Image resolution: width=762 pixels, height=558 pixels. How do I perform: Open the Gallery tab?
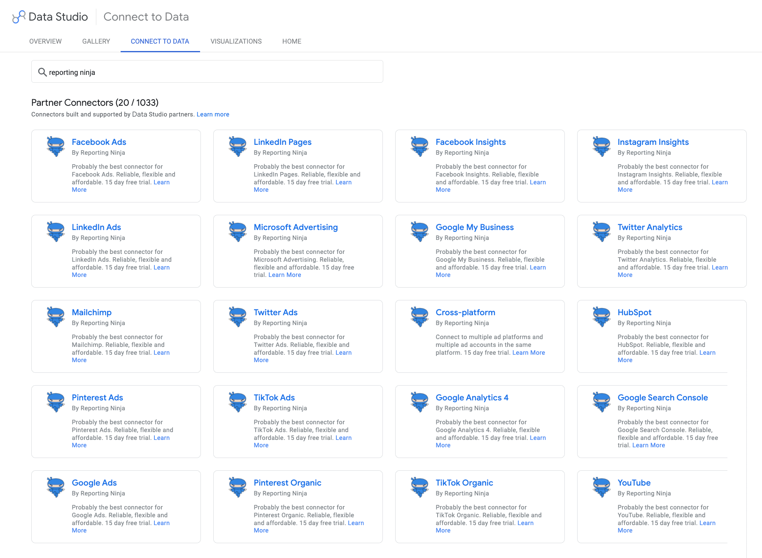pos(96,41)
